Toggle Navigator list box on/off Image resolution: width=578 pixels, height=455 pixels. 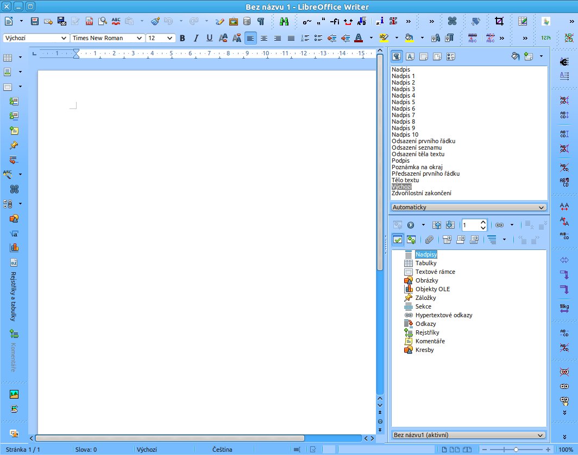[398, 240]
